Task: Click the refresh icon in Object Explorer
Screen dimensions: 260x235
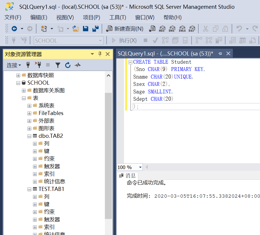Action: coord(68,65)
